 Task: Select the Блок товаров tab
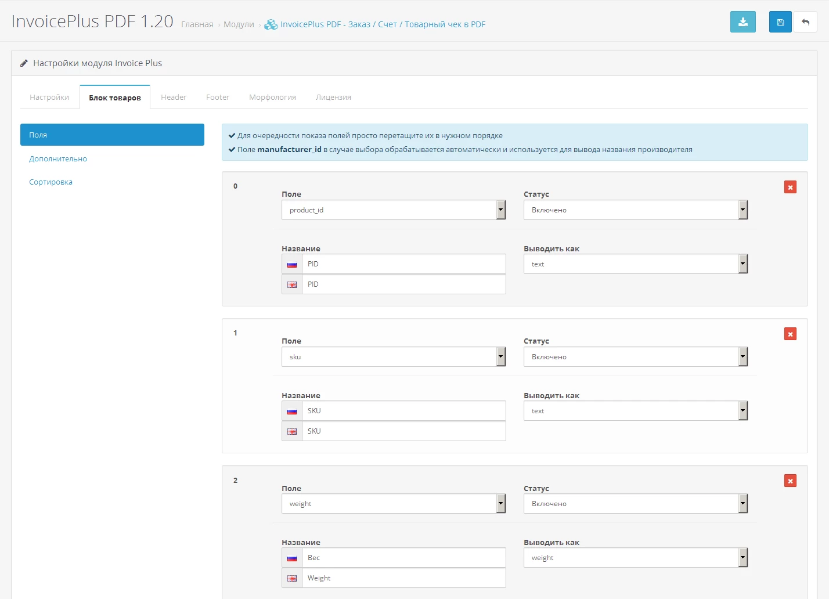pyautogui.click(x=115, y=98)
